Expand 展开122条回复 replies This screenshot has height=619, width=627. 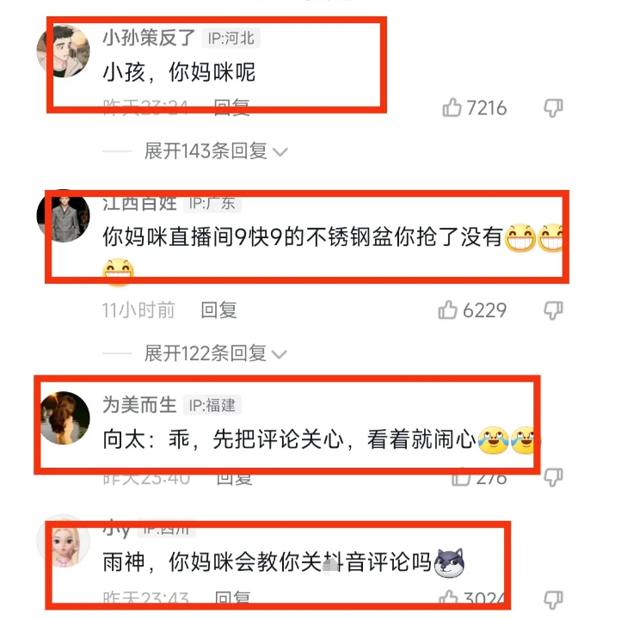point(216,353)
